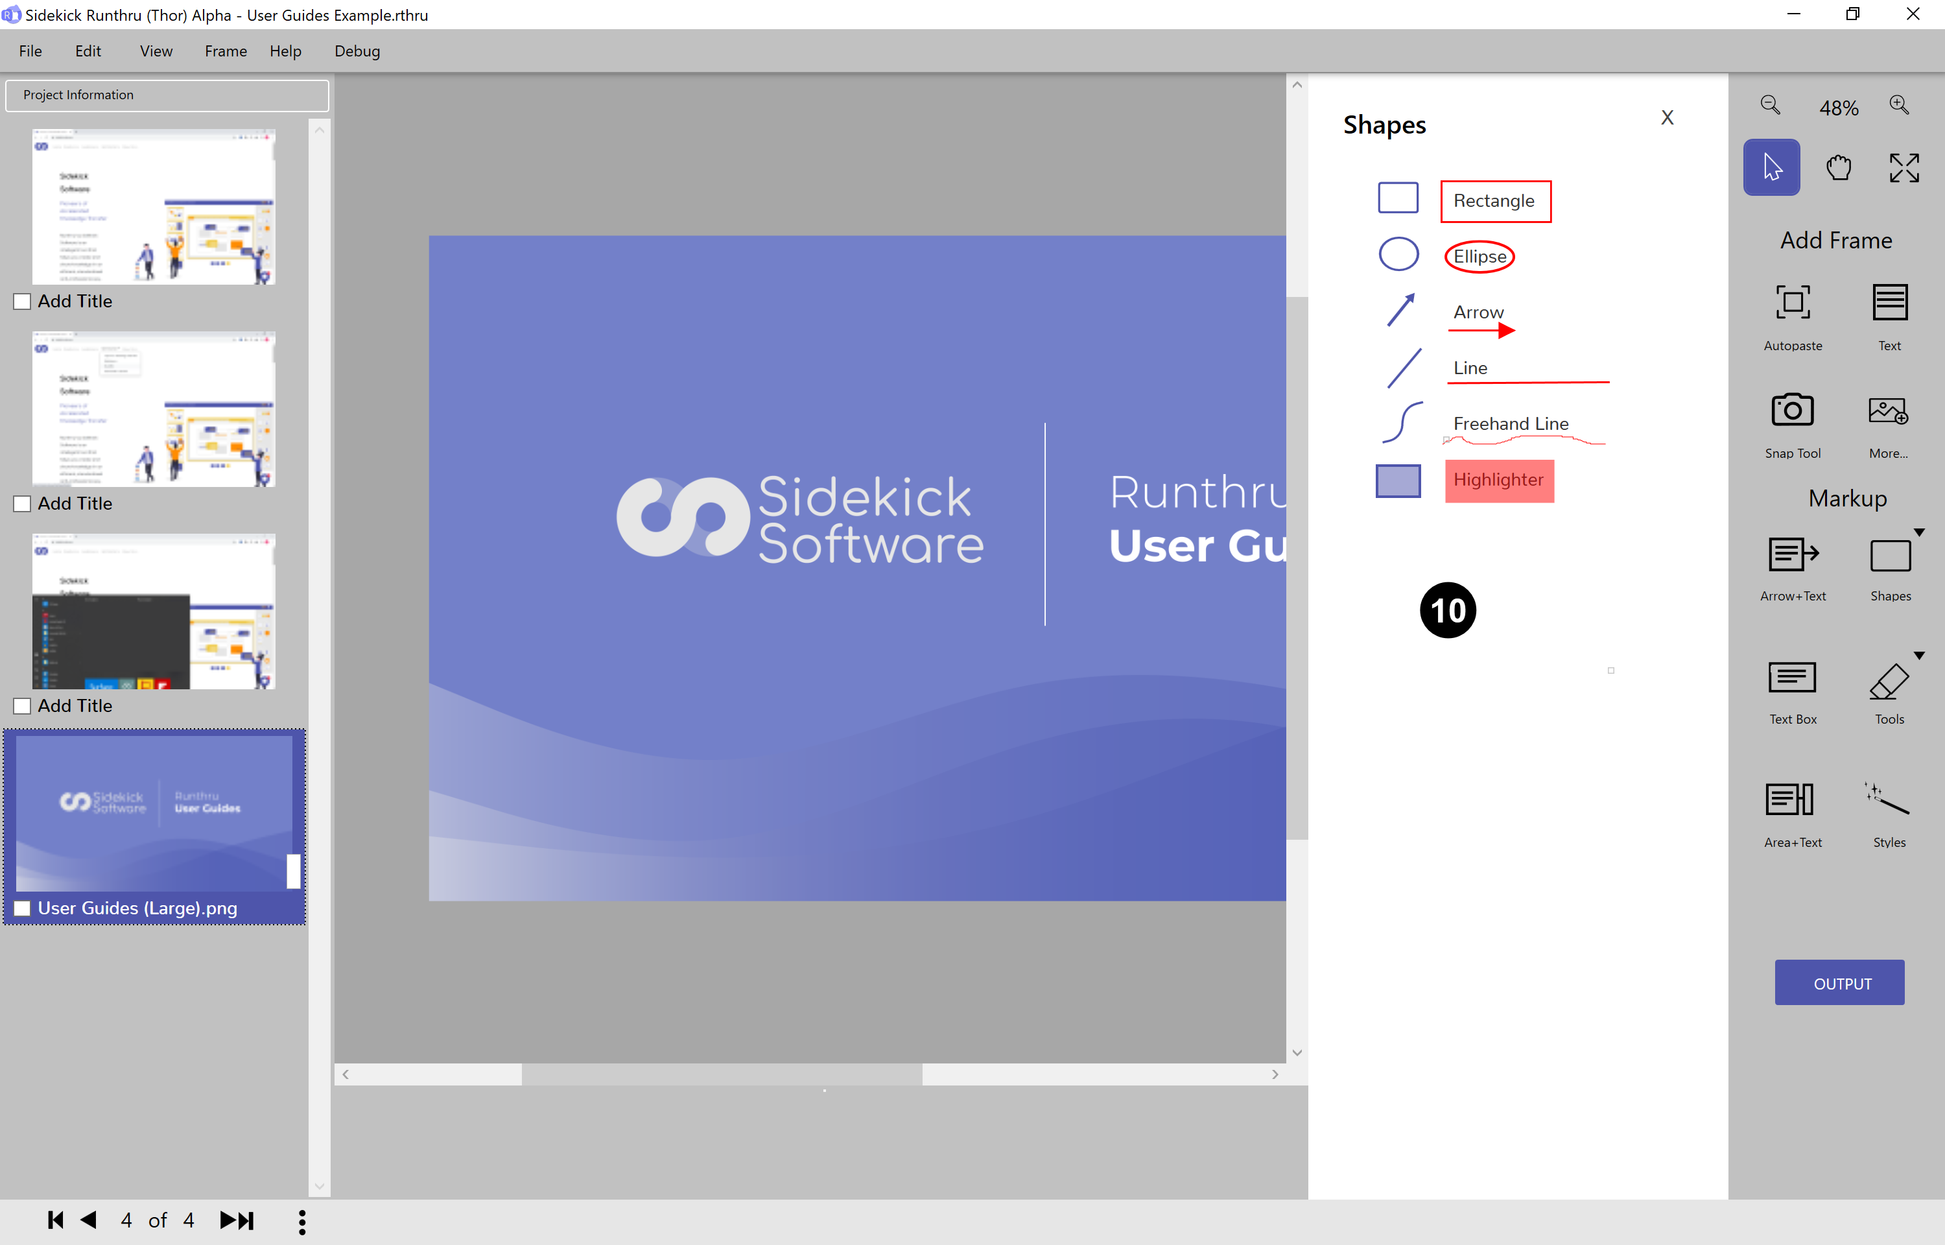Screen dimensions: 1945x1245
Task: Click the canvas scroll right arrow
Action: coord(1275,1074)
